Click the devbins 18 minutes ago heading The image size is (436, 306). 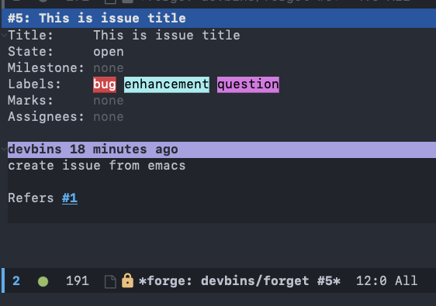tap(93, 150)
